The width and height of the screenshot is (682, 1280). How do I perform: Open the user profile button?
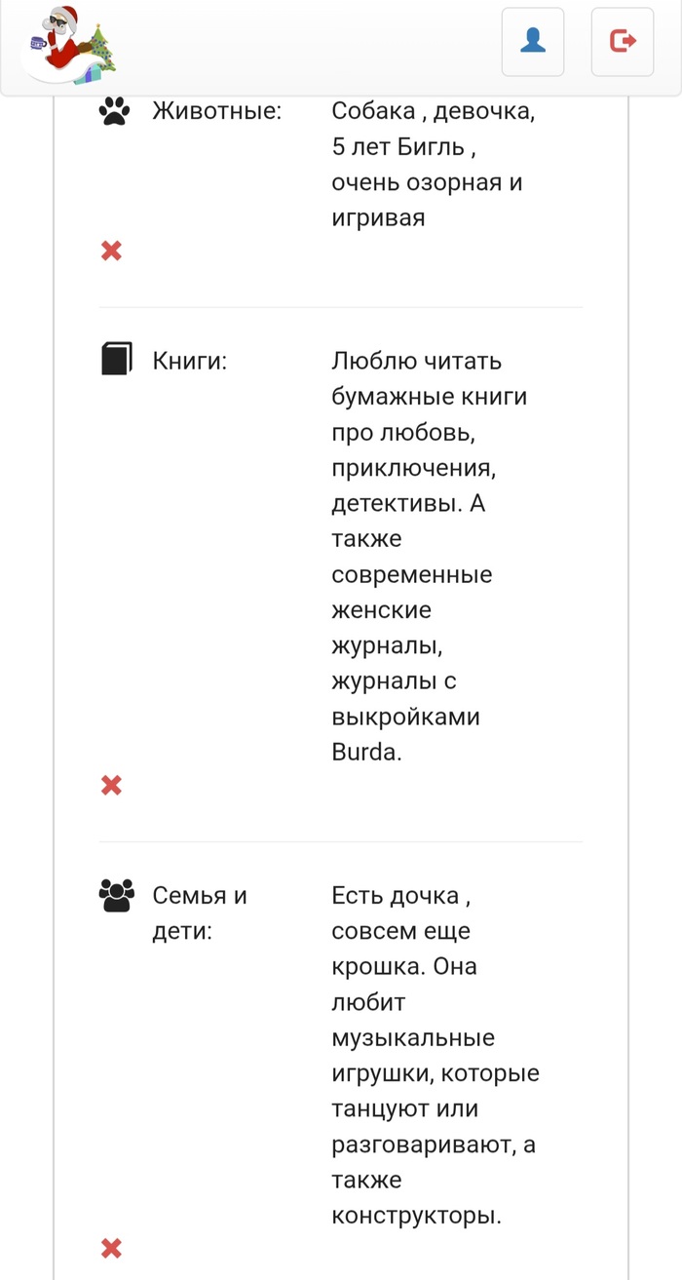[533, 41]
